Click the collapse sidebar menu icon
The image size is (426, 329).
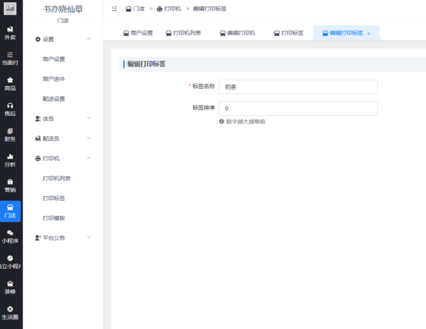(x=114, y=9)
